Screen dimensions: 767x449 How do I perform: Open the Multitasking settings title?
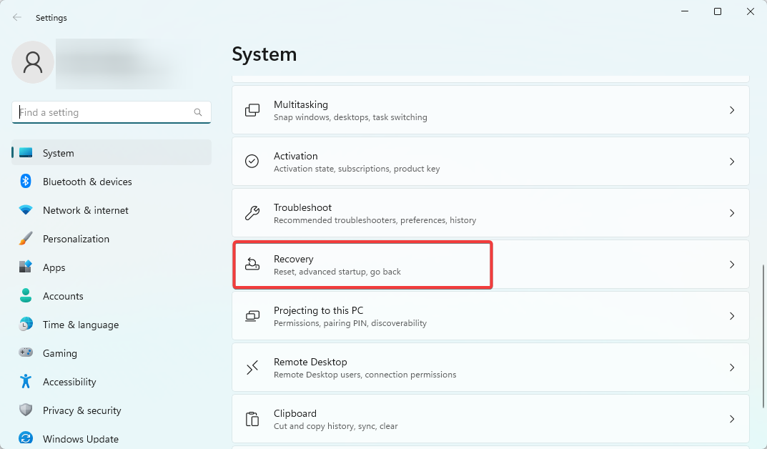[301, 104]
